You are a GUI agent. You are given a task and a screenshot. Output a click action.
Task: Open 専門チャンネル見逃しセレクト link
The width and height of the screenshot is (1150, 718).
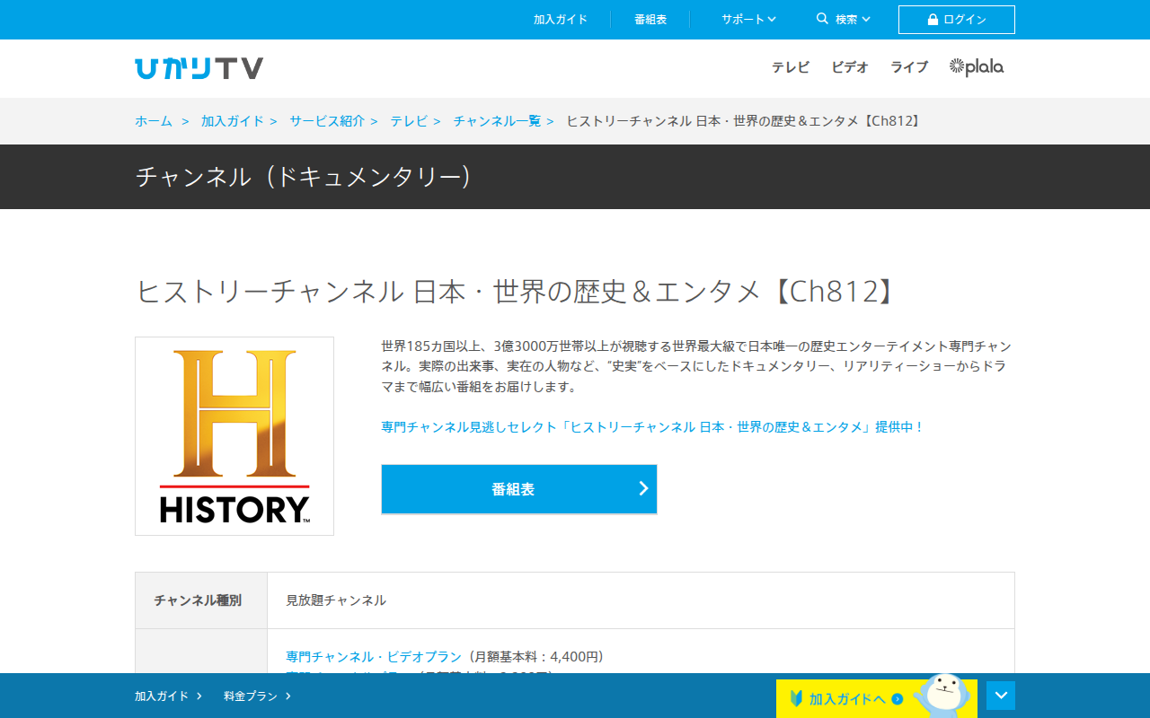click(x=652, y=427)
